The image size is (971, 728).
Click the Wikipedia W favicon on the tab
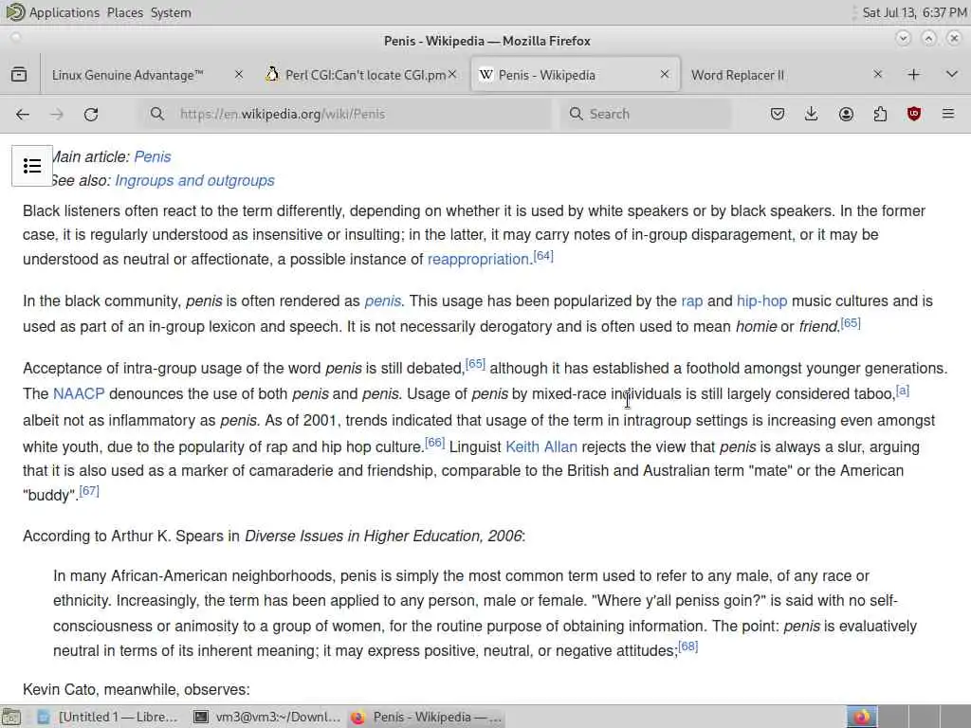click(486, 75)
